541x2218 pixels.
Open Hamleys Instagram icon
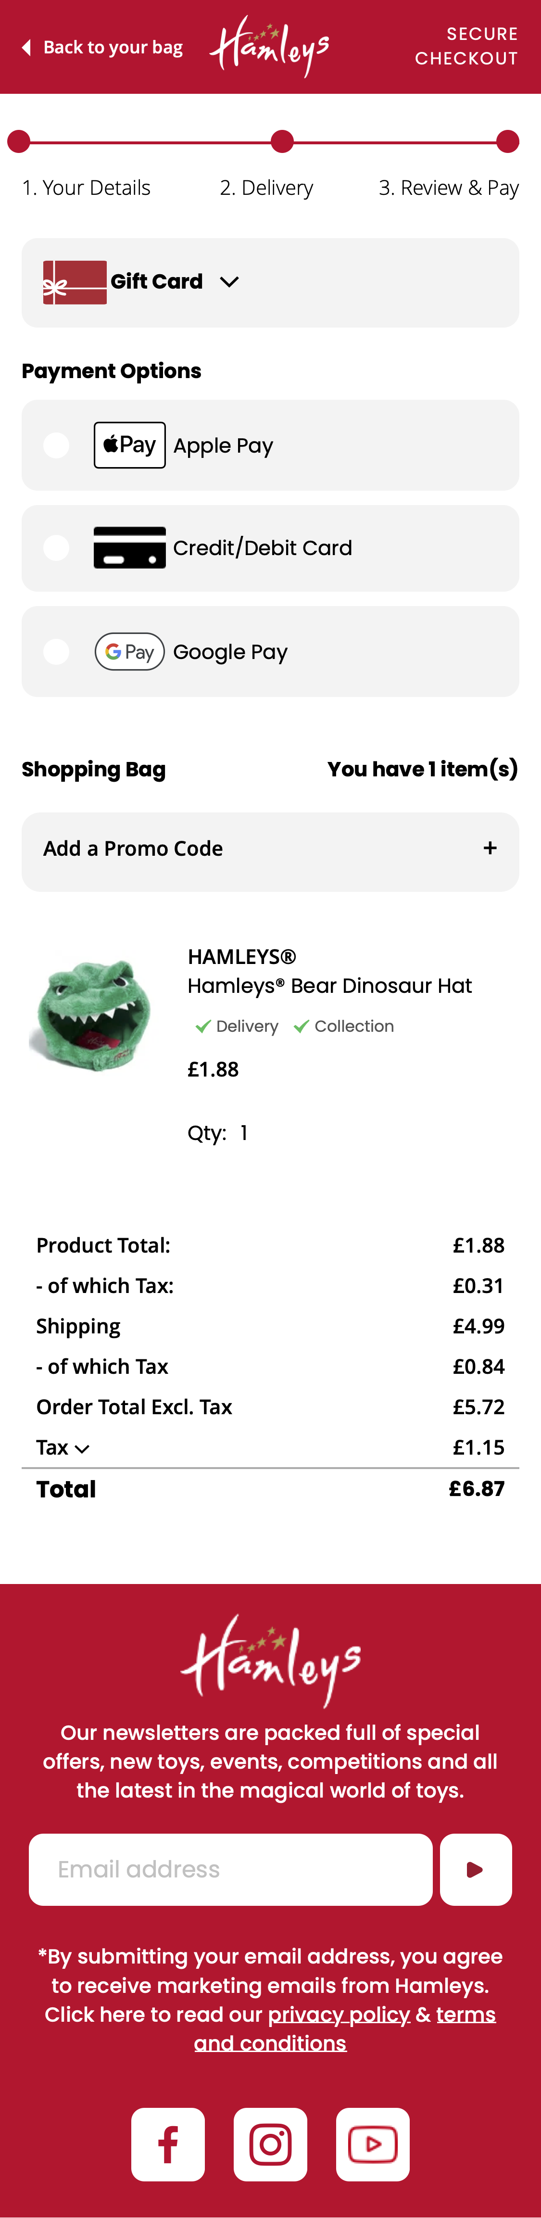pos(270,2143)
